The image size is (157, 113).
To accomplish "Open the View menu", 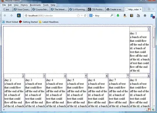I will pos(16,5).
